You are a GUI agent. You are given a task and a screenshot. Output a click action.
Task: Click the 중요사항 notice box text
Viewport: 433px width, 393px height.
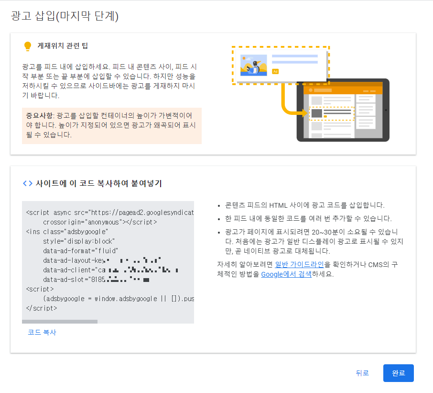point(111,125)
